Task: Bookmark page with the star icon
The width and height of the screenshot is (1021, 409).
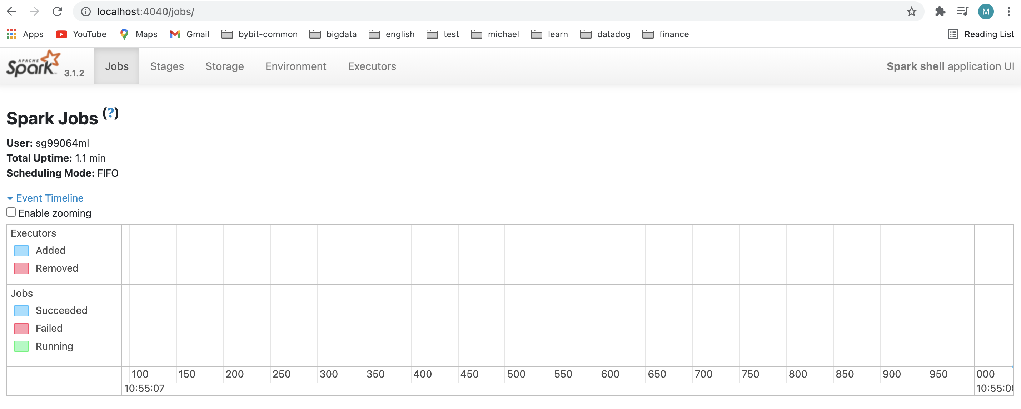Action: (x=911, y=11)
